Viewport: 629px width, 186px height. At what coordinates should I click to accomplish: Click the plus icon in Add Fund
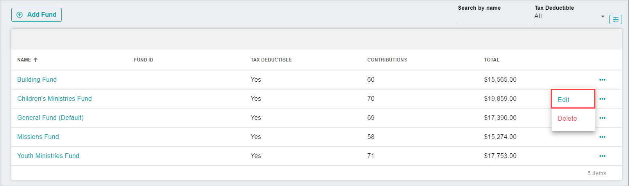tap(20, 15)
